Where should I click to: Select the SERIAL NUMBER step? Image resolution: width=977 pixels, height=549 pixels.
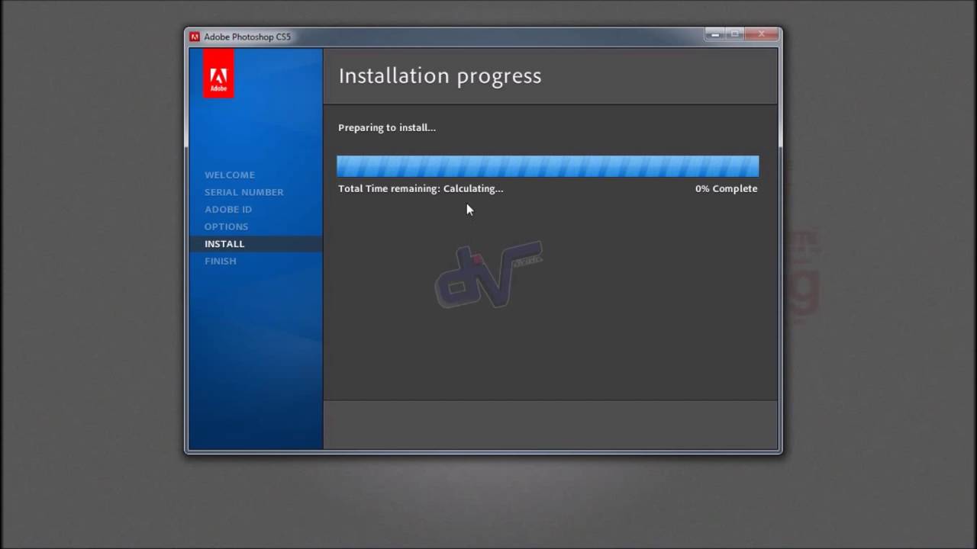point(244,192)
